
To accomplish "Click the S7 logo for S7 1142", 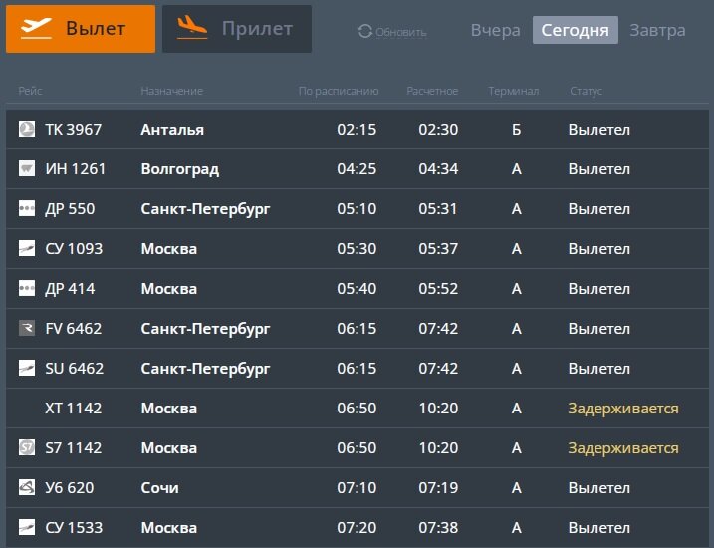I will click(27, 447).
